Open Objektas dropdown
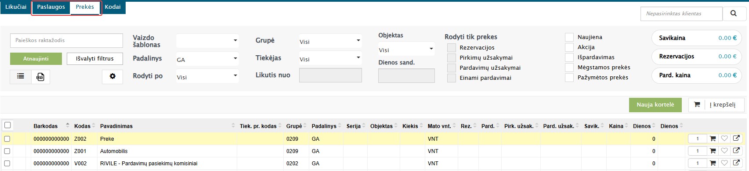 pos(406,49)
